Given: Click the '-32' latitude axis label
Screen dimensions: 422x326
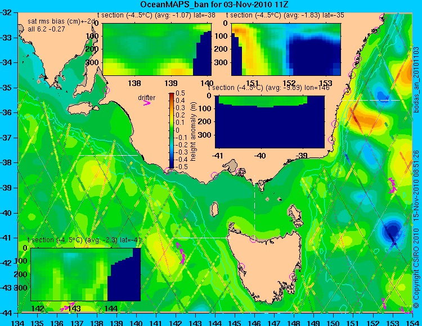Looking at the screenshot, I should point(7,12).
